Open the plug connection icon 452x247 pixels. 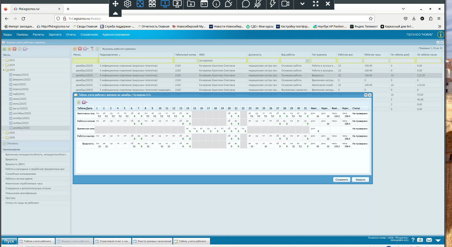coord(229,4)
